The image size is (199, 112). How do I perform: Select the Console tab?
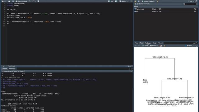coord(4,68)
